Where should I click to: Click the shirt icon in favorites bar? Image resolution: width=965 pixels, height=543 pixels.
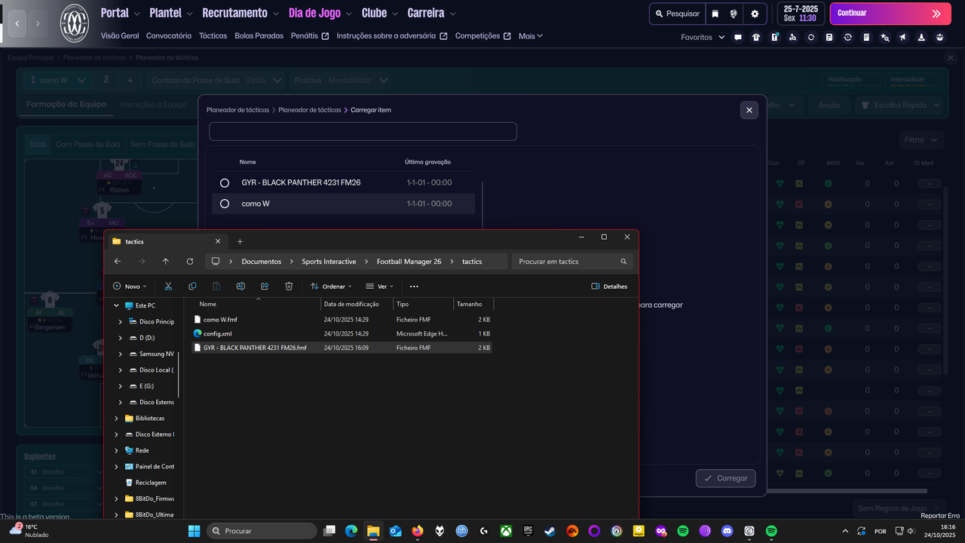click(x=756, y=37)
